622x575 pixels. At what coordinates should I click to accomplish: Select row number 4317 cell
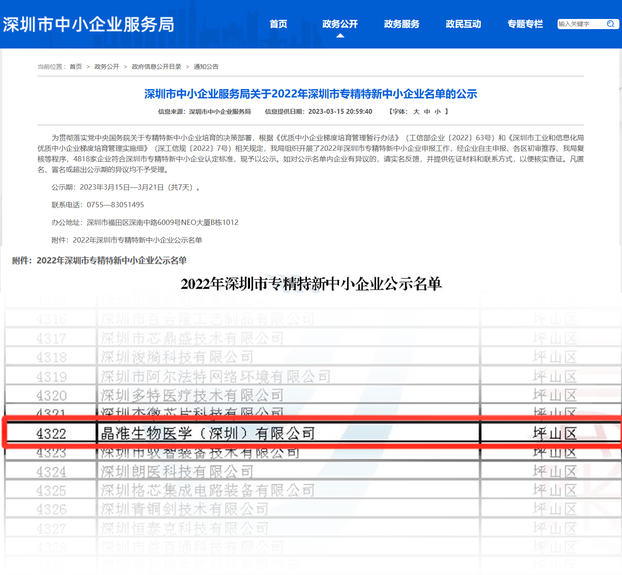[x=51, y=339]
